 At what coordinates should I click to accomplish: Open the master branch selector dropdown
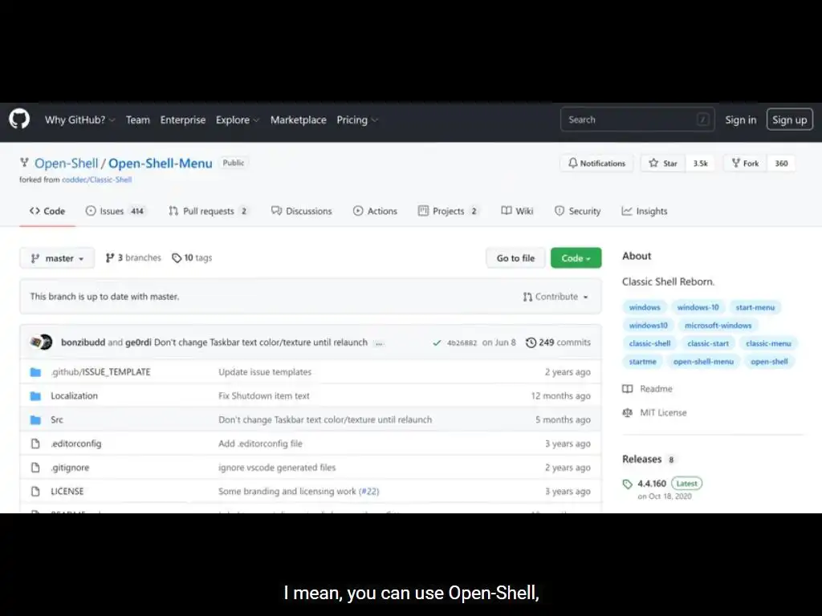[x=57, y=258]
